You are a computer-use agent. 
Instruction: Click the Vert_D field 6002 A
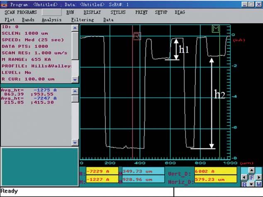(x=216, y=171)
